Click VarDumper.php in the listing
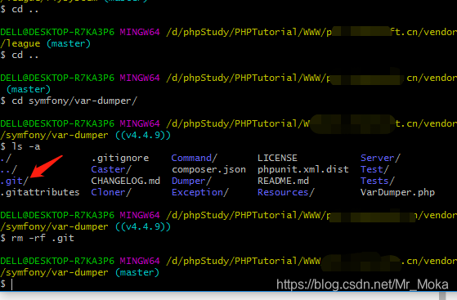Viewport: 457px width, 300px height. click(x=397, y=192)
